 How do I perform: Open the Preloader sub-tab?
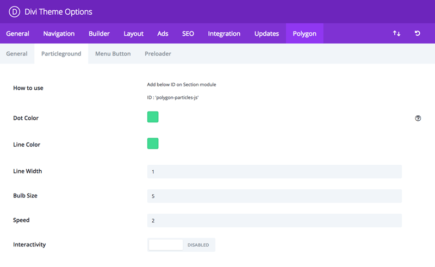158,54
